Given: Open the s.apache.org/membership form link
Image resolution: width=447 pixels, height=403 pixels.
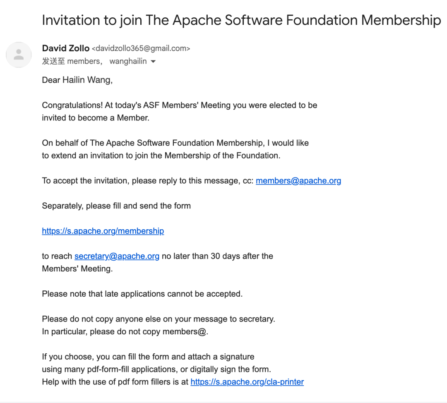Looking at the screenshot, I should 103,231.
